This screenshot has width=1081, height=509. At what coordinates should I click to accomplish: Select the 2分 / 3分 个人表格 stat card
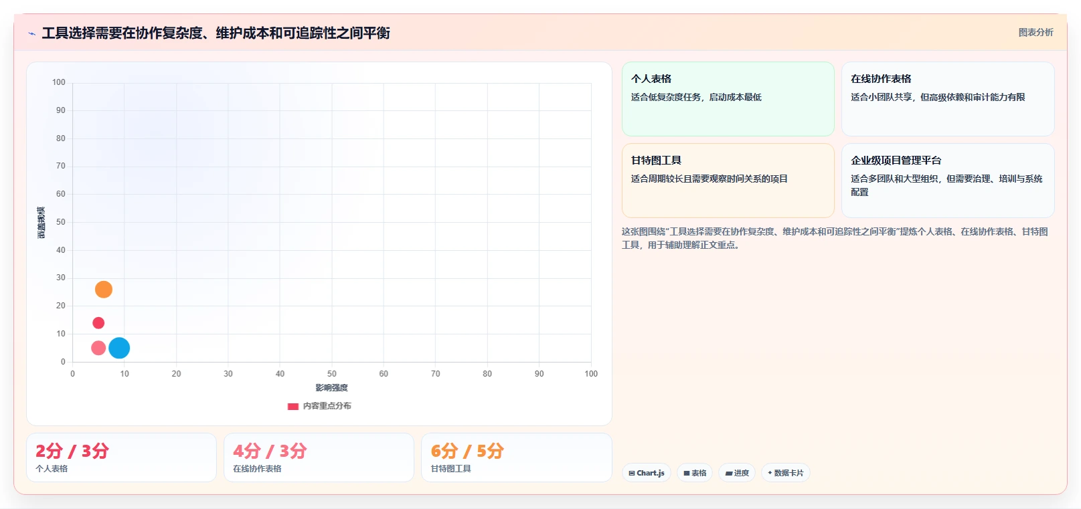pos(121,457)
